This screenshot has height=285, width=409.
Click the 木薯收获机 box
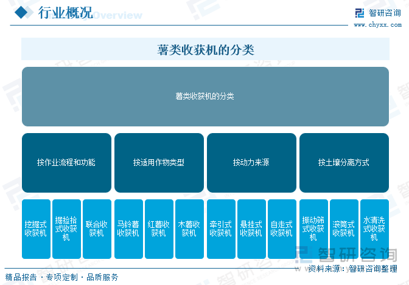tap(190, 229)
